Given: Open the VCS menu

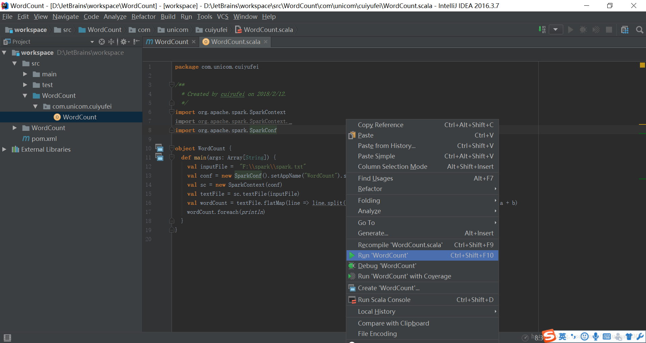Looking at the screenshot, I should click(222, 16).
